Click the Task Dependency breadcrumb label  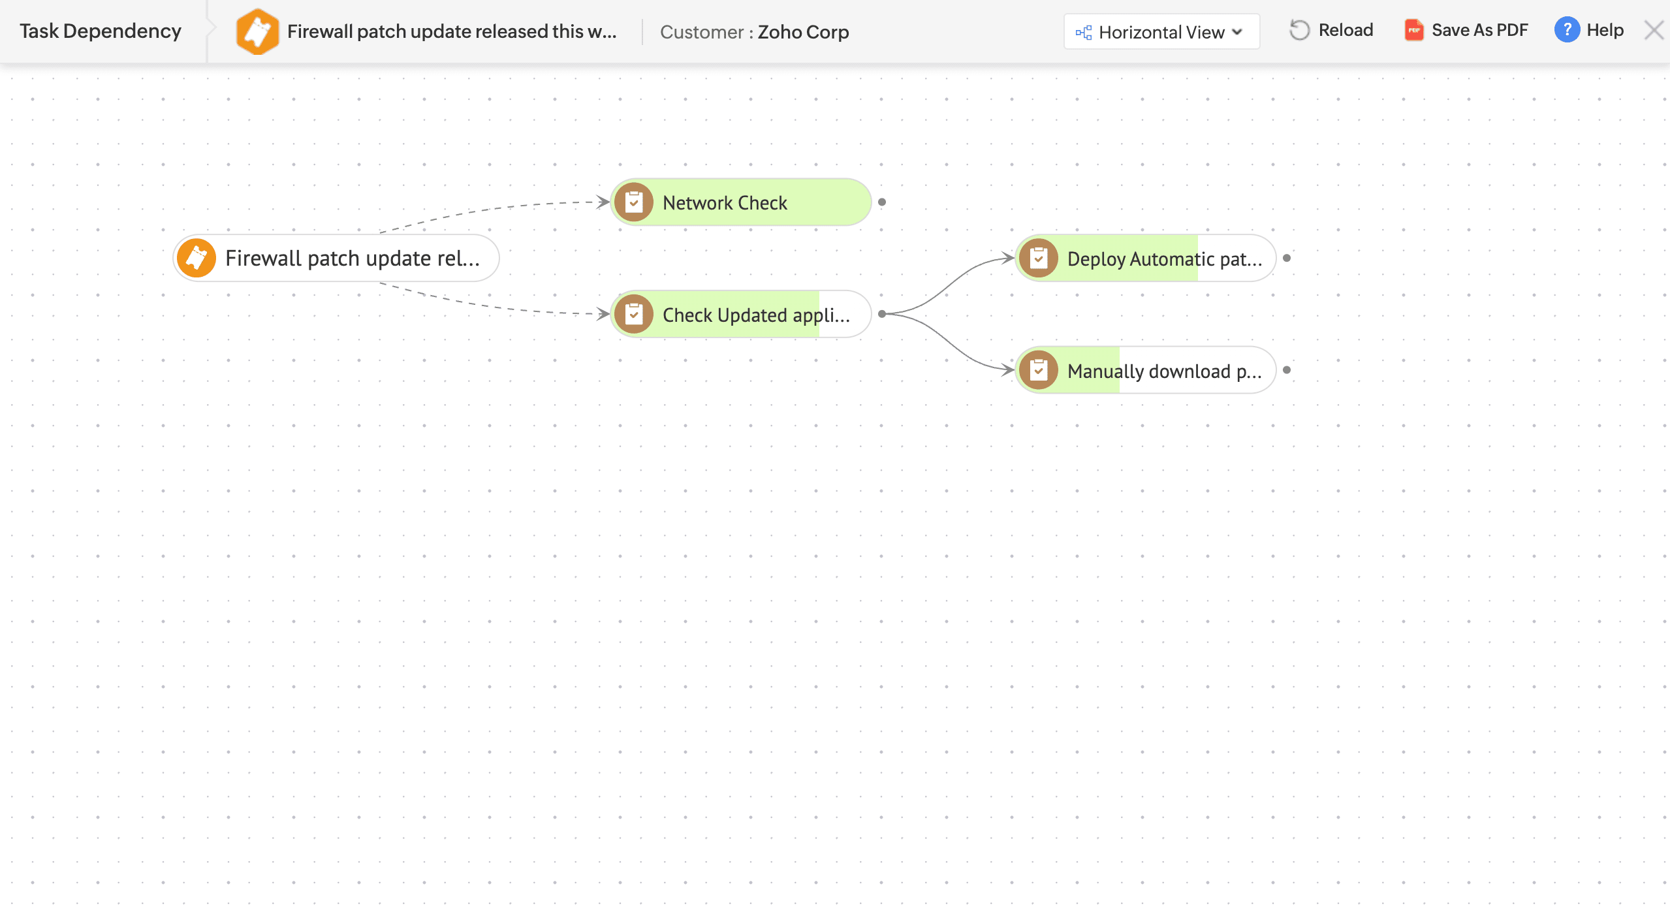click(x=101, y=31)
